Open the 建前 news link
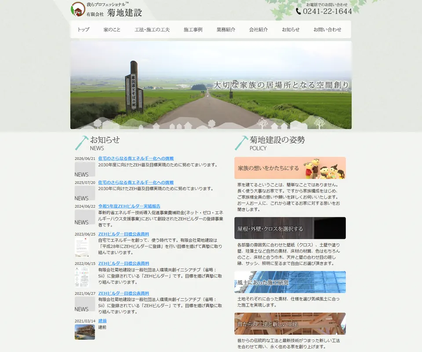The image size is (422, 352). (x=102, y=321)
